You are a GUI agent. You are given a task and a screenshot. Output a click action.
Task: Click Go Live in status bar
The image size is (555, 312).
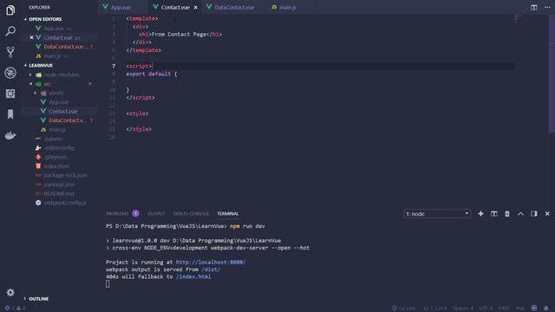point(403,309)
